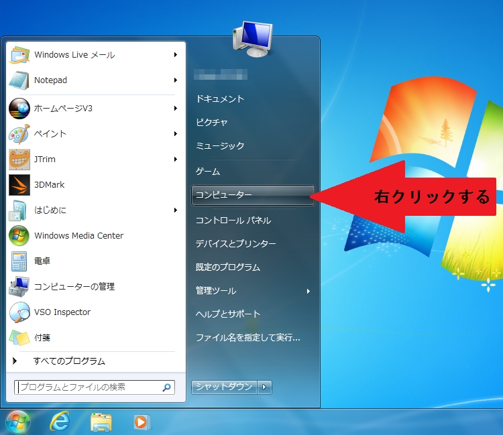Open はじめに getting started icon
Viewport: 503px width, 435px height.
[x=17, y=210]
